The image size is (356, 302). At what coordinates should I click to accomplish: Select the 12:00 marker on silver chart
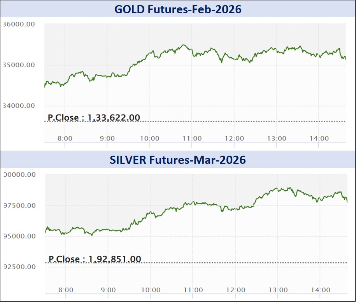tap(236, 290)
